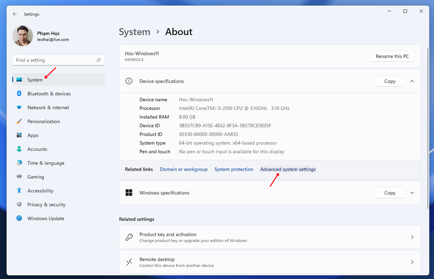Click the Rename this PC button
This screenshot has width=434, height=279.
point(392,56)
